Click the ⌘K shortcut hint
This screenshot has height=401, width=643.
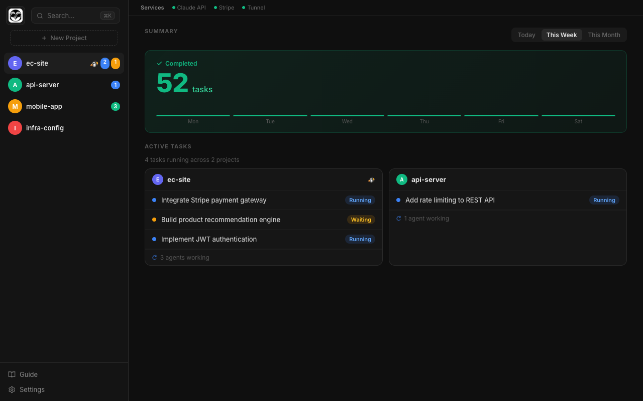tap(108, 16)
